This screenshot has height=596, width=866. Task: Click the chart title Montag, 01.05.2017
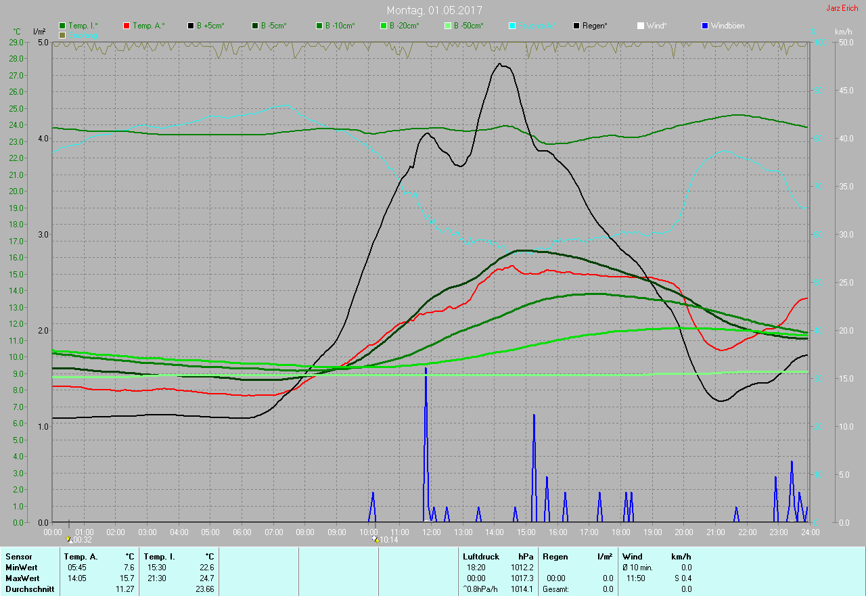[x=434, y=10]
